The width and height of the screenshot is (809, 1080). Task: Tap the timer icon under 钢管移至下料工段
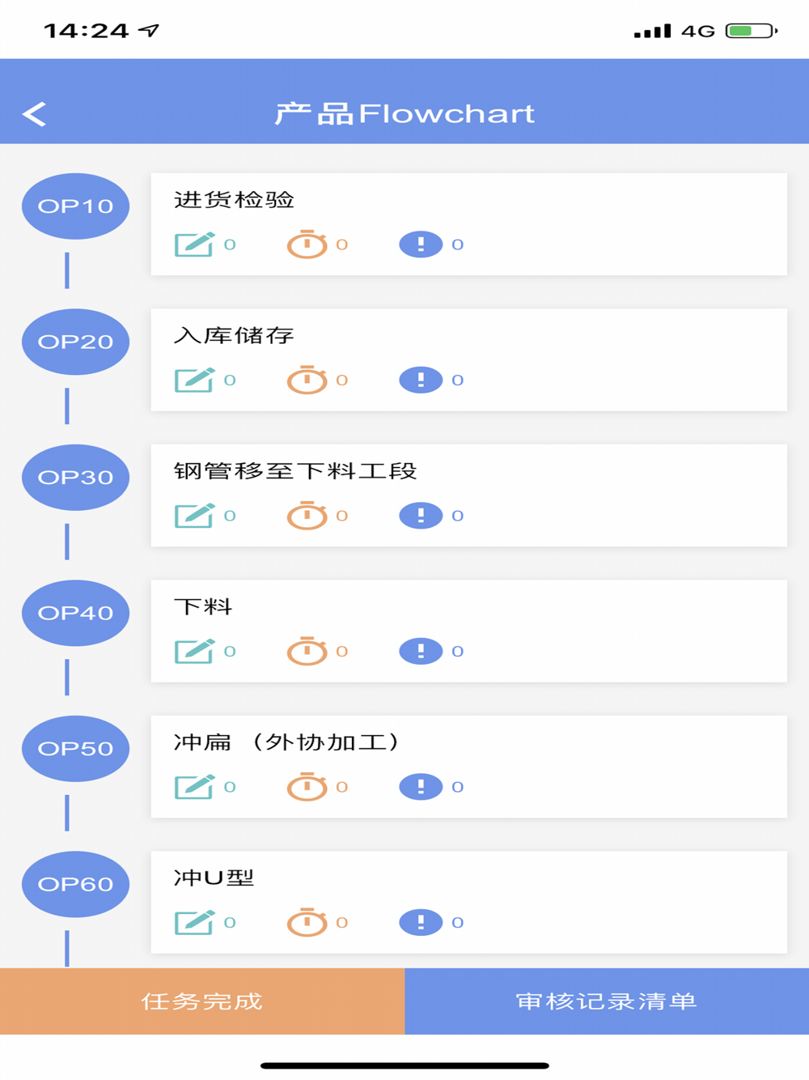click(x=307, y=516)
